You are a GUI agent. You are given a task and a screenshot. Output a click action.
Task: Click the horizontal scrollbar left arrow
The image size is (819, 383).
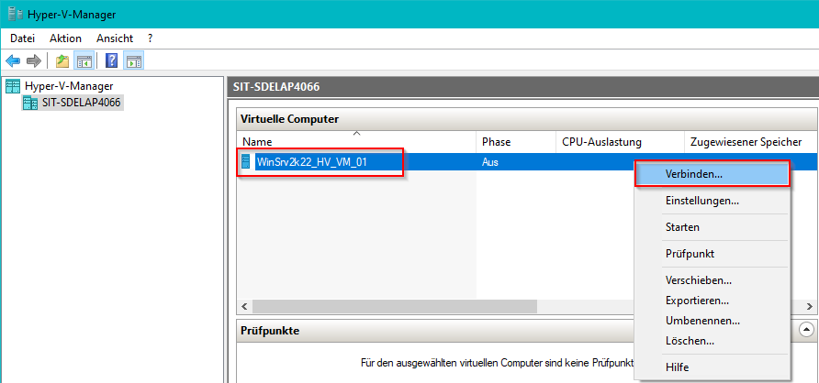tap(244, 305)
